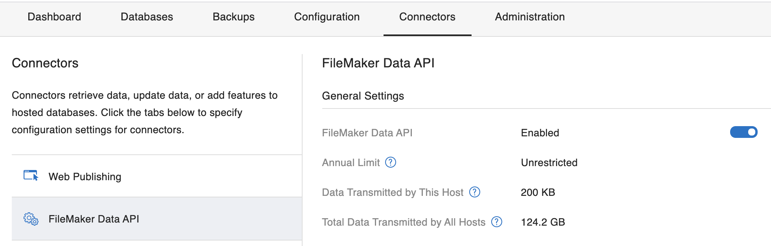Switch to the Dashboard tab
This screenshot has width=771, height=246.
point(54,17)
